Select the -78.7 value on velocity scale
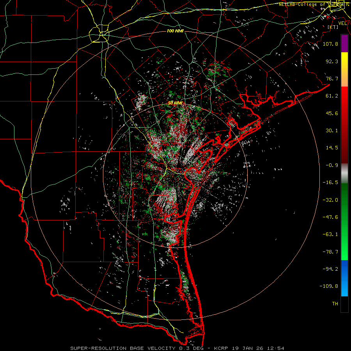Viewport: 351px width, 351px height. pyautogui.click(x=330, y=252)
